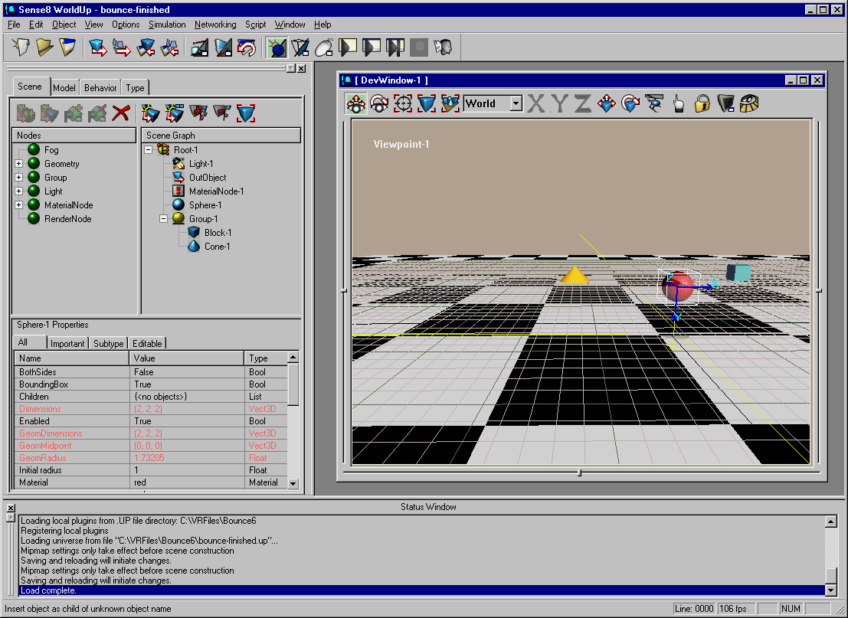Toggle the pressed sun-and-sphere icon in main toolbar
The height and width of the screenshot is (618, 848).
[x=277, y=47]
